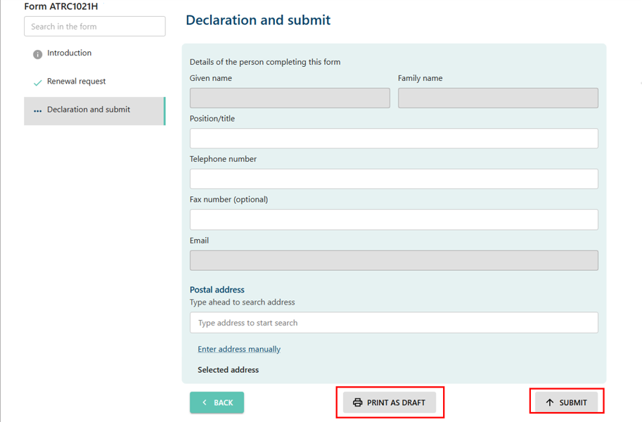Image resolution: width=642 pixels, height=422 pixels.
Task: Open the Enter address manually link
Action: click(x=239, y=349)
